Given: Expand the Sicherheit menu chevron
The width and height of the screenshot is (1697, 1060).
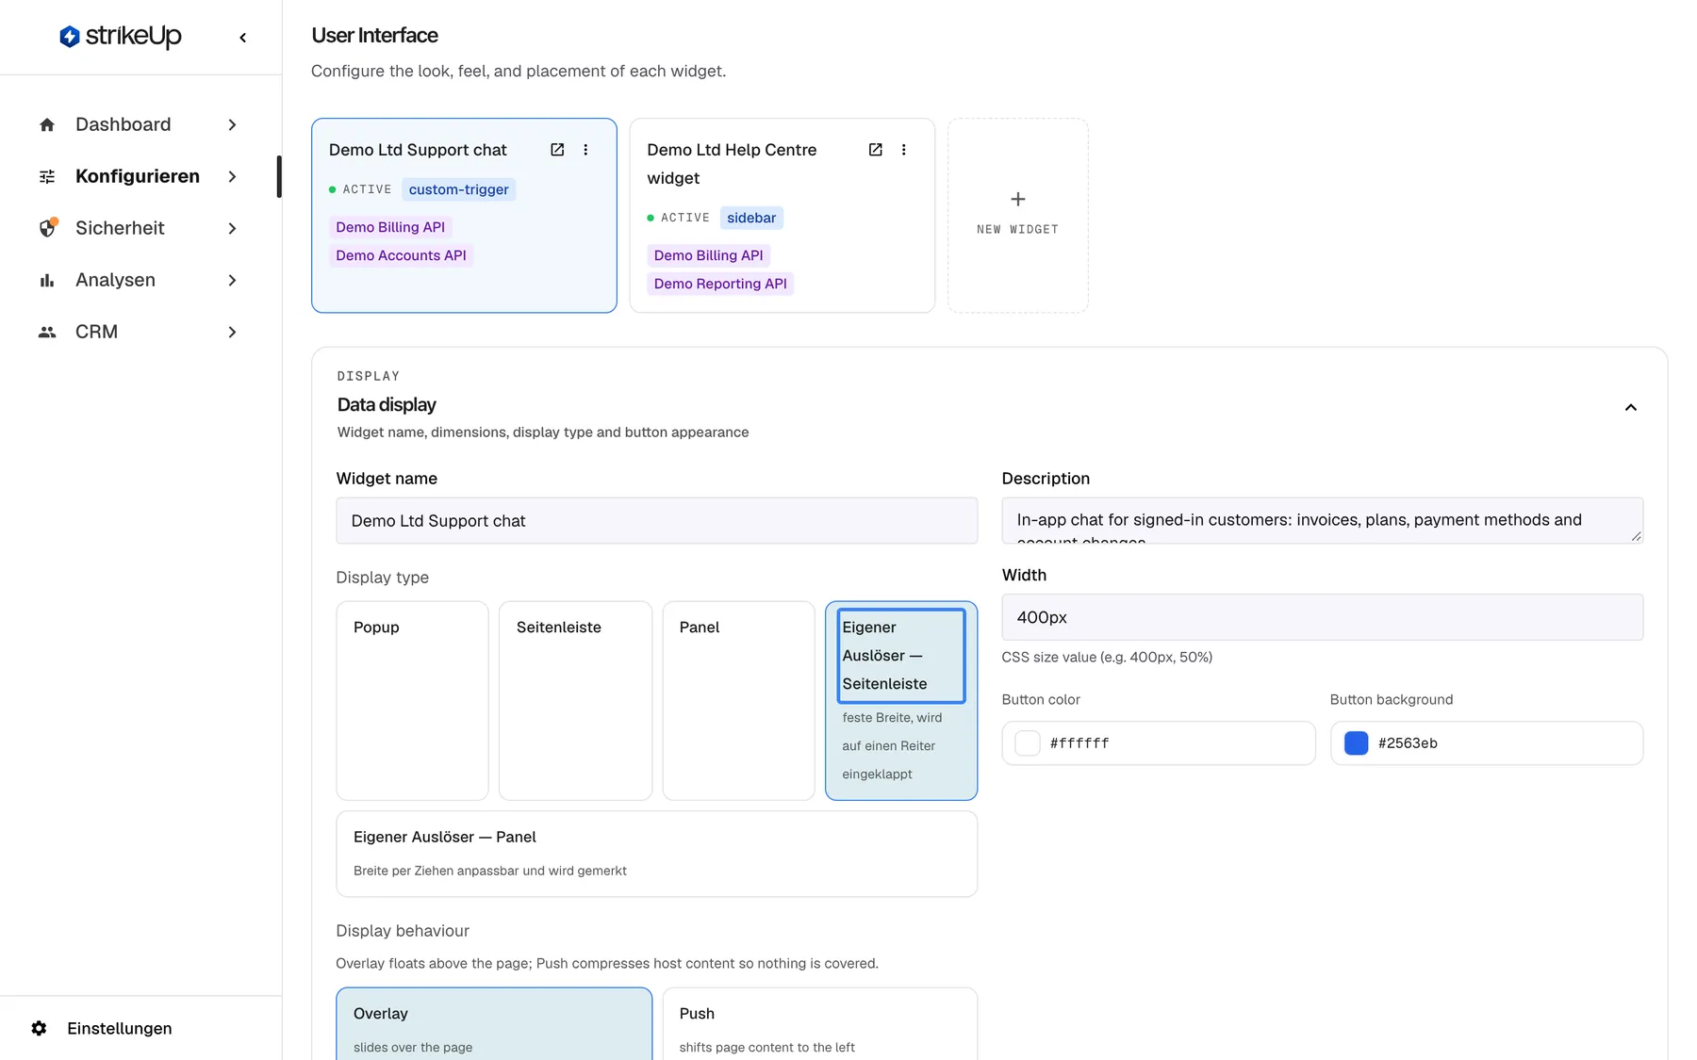Looking at the screenshot, I should click(x=232, y=228).
